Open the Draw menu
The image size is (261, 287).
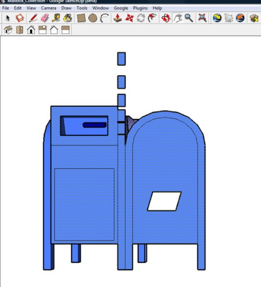pos(67,8)
